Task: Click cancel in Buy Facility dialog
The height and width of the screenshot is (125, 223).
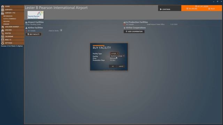Action: coord(121,66)
